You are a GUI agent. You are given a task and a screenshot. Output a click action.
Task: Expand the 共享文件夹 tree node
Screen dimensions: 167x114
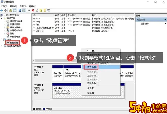pyautogui.click(x=5, y=27)
